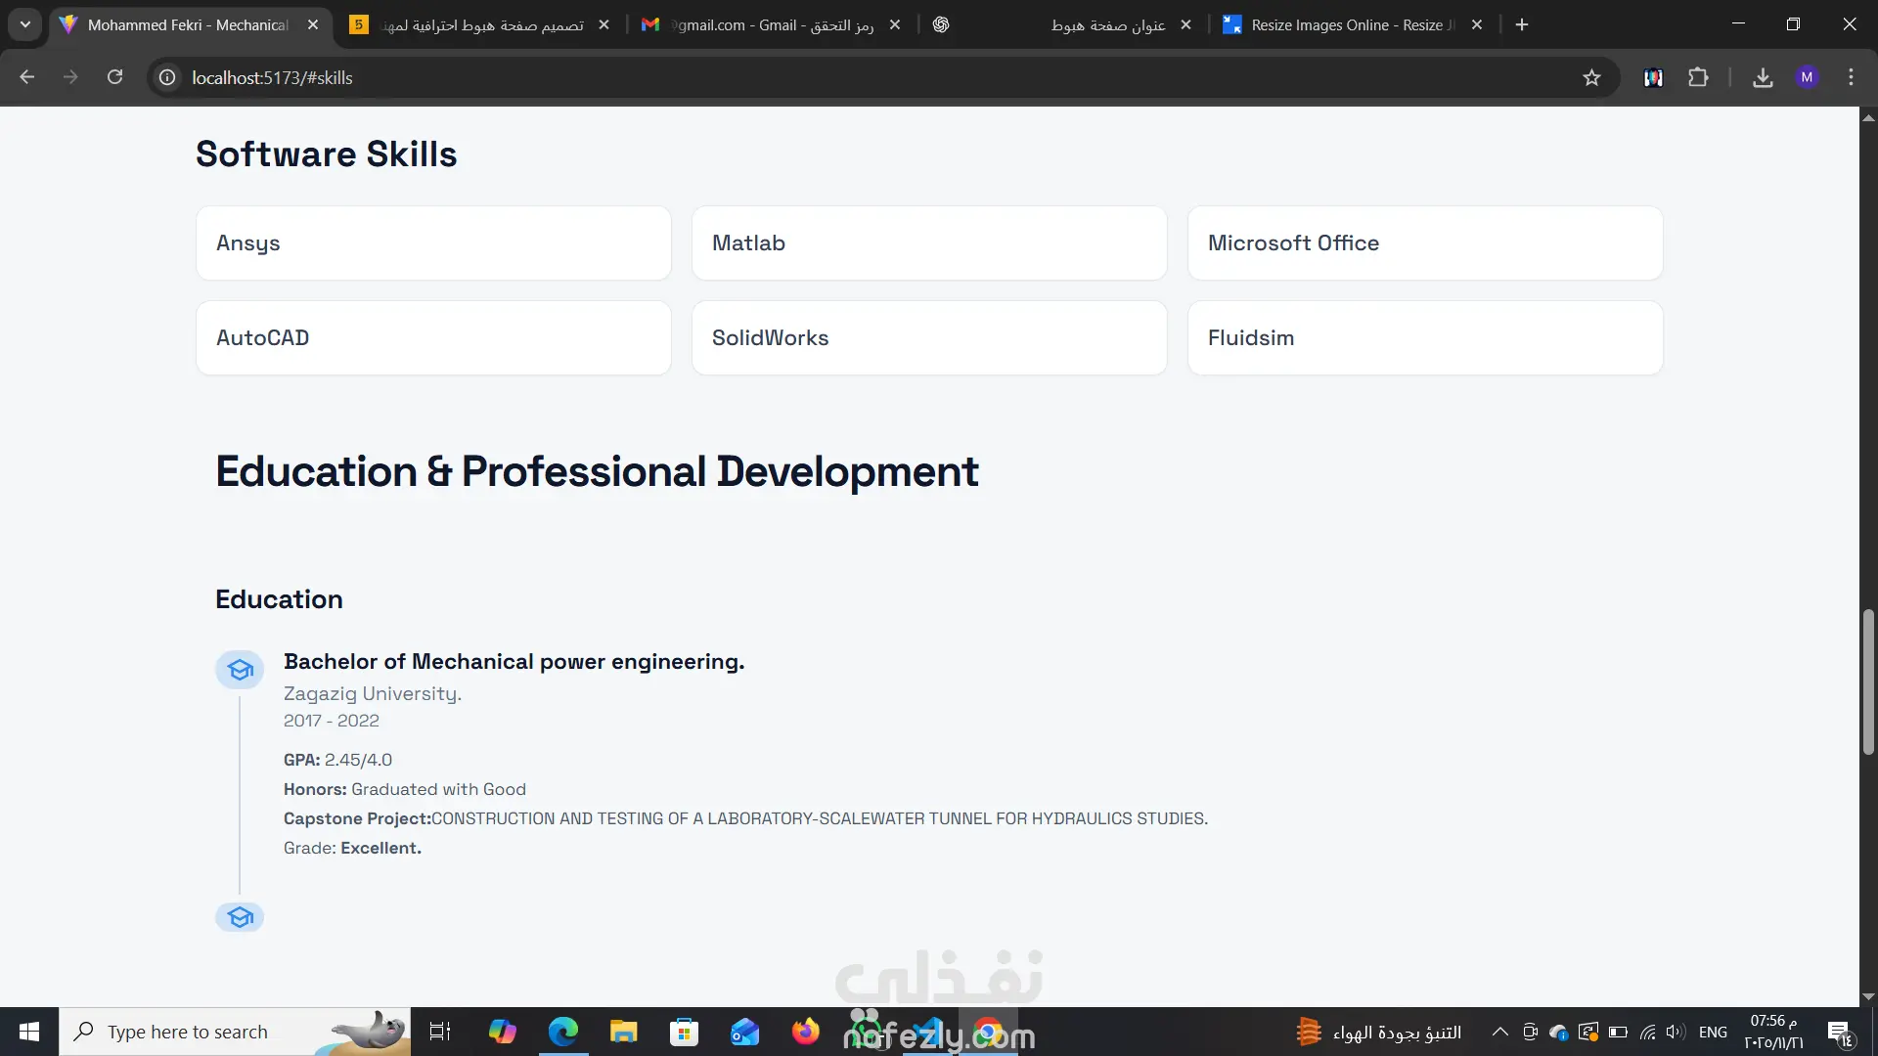Image resolution: width=1878 pixels, height=1056 pixels.
Task: Open the Extensions puzzle icon
Action: (x=1698, y=77)
